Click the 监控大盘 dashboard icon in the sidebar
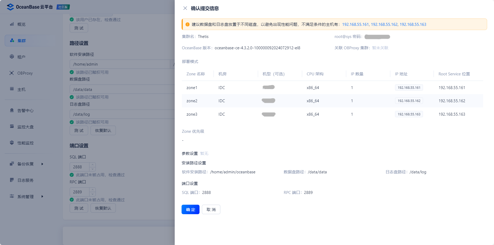The width and height of the screenshot is (494, 245). pos(12,126)
